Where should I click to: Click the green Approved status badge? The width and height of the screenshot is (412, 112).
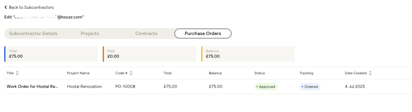click(x=266, y=87)
